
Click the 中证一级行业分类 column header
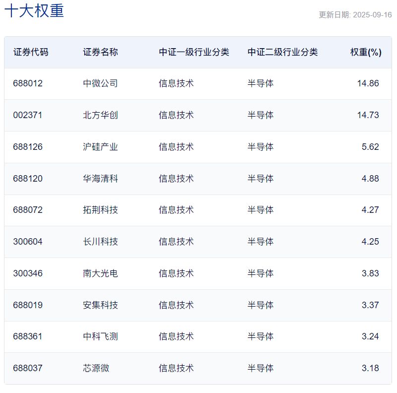194,52
